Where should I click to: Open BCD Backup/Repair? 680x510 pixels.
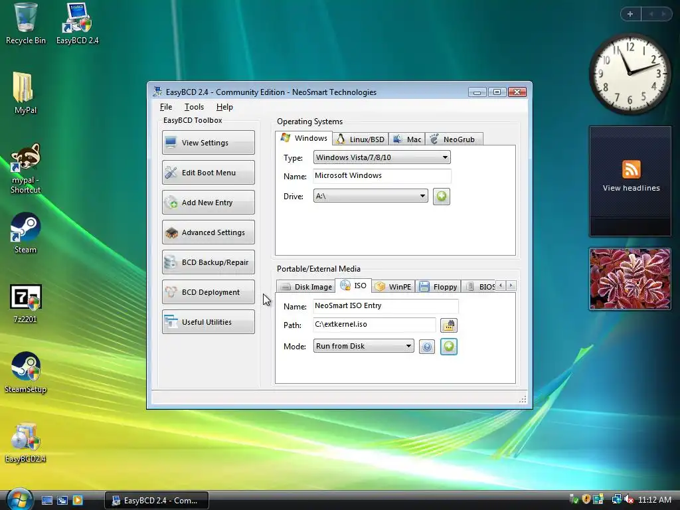208,262
